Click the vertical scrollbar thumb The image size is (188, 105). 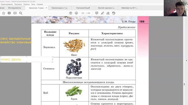(x=184, y=84)
